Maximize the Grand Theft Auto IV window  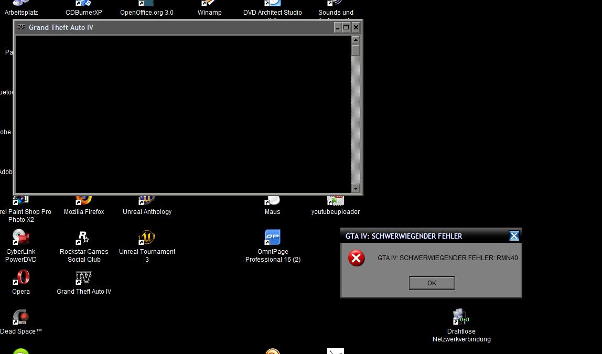point(346,27)
